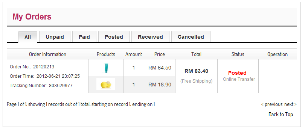305x139 pixels.
Task: Open the teal tube product thumbnail
Action: pos(106,68)
